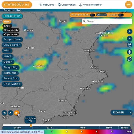134x134 pixels.
Task: Jump to 11 Sun on timeline
Action: [x=109, y=128]
